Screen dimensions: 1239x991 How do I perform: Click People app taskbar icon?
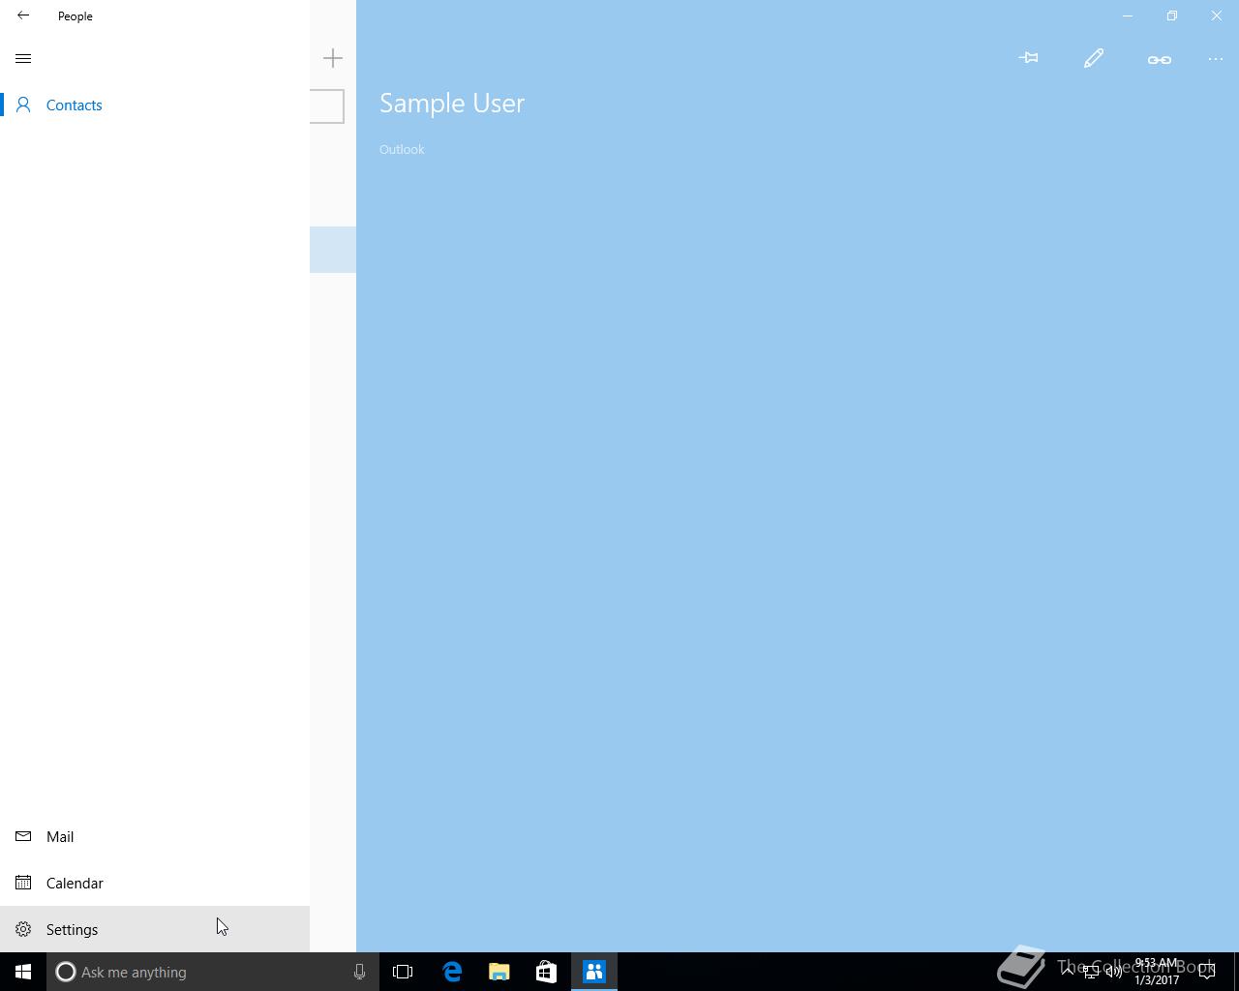coord(594,972)
